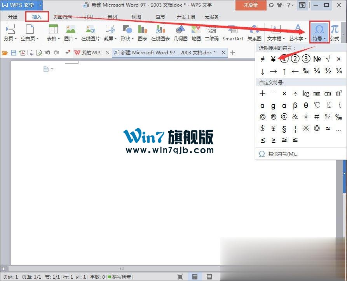347x281 pixels.
Task: Switch to the 插入 ribbon tab
Action: pos(37,17)
